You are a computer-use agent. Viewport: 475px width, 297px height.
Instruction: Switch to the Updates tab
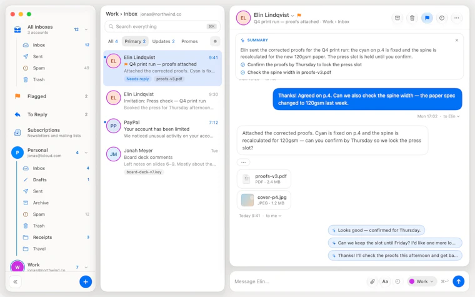click(163, 41)
